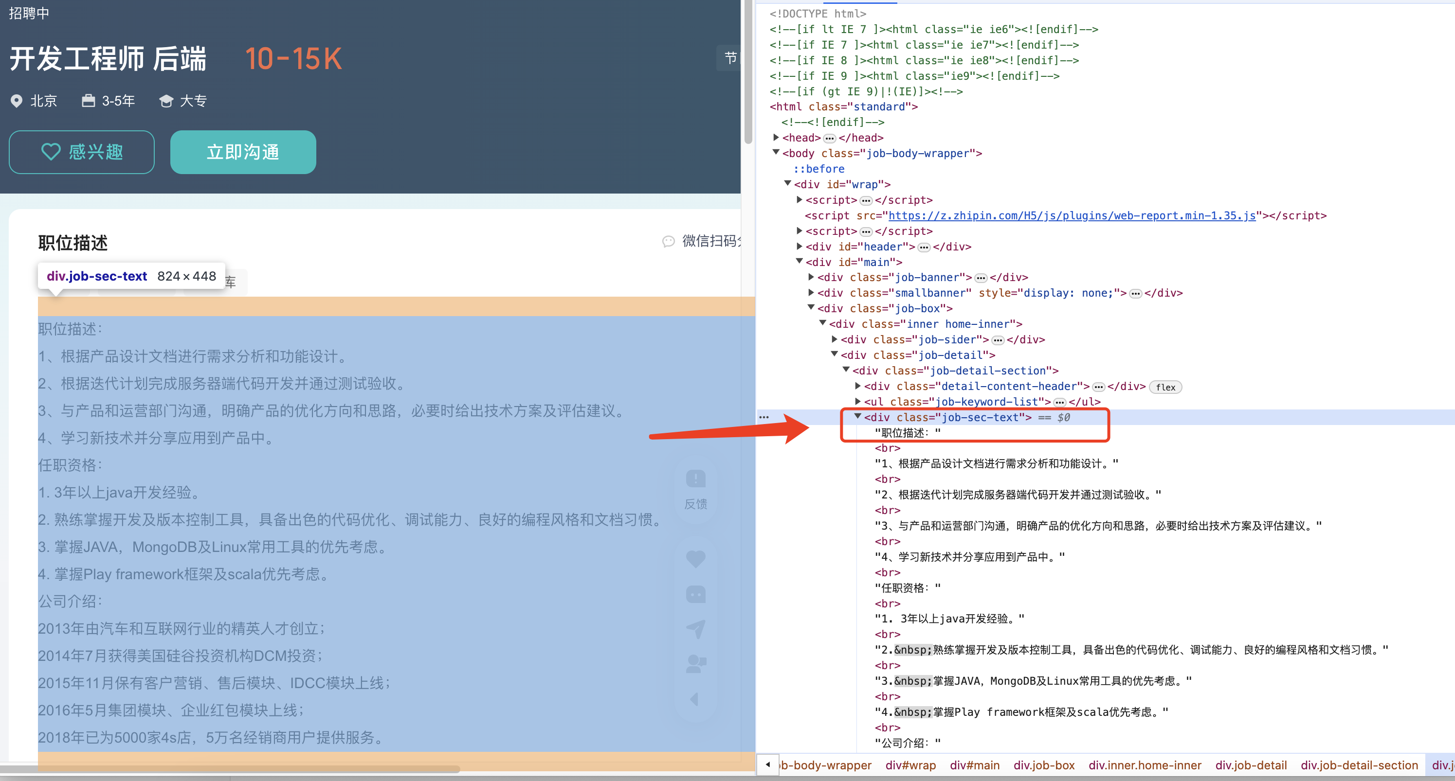
Task: Click the paper plane icon in floating sidebar
Action: coord(696,629)
